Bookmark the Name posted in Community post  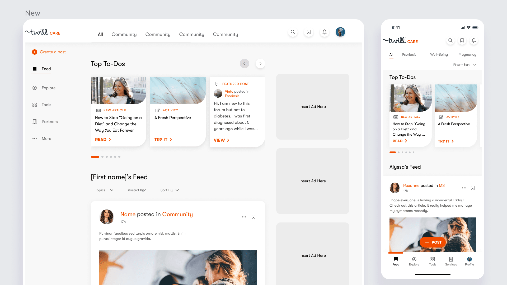point(253,217)
